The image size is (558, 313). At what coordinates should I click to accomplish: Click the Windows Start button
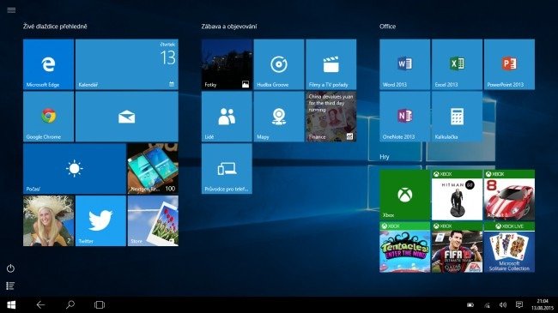(x=11, y=304)
